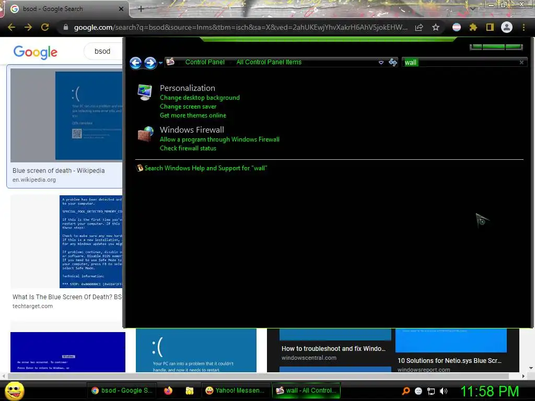535x401 pixels.
Task: Click right arrow of horizontal scrollbar
Action: pos(523,376)
